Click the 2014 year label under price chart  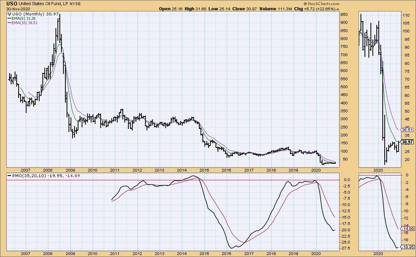tap(182, 170)
